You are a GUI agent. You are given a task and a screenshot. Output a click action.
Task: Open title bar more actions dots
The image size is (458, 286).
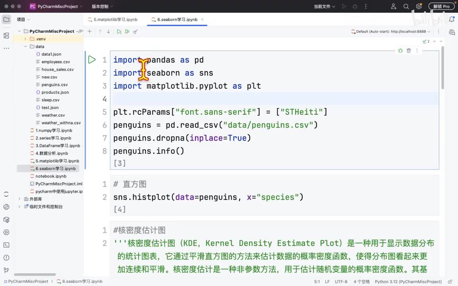tap(366, 6)
